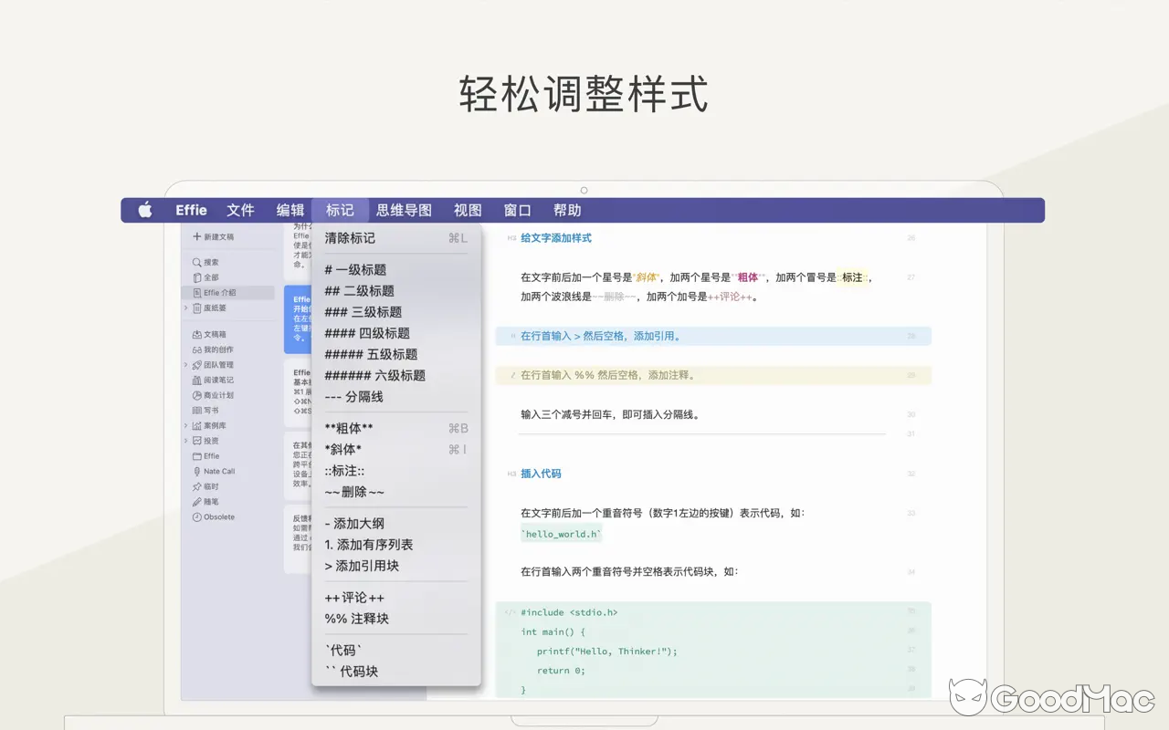Image resolution: width=1169 pixels, height=730 pixels.
Task: Select the Nate Call microphone icon
Action: (x=195, y=470)
